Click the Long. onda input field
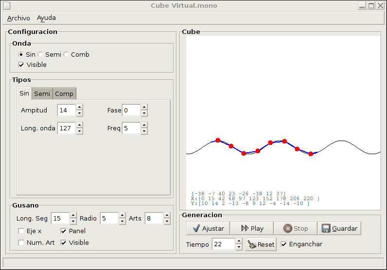The height and width of the screenshot is (270, 387). tap(67, 128)
